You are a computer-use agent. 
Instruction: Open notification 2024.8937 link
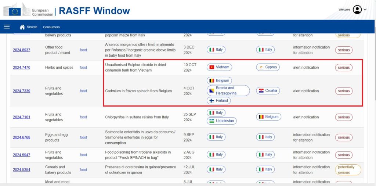[x=21, y=50]
